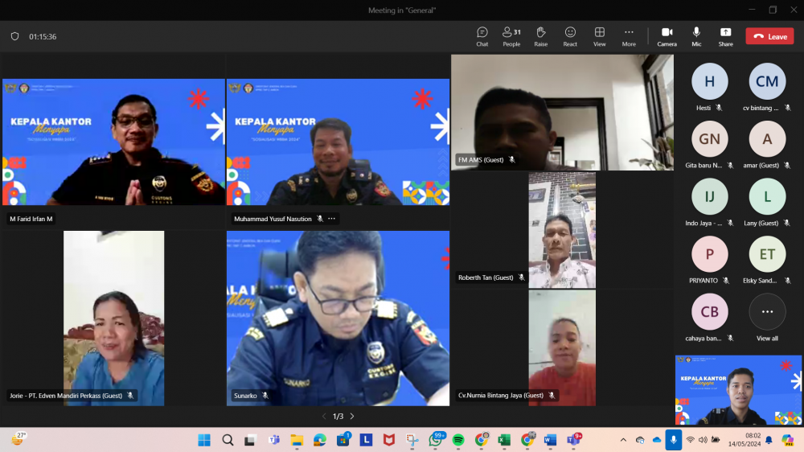
Task: Open the meeting Chat panel
Action: pyautogui.click(x=482, y=36)
